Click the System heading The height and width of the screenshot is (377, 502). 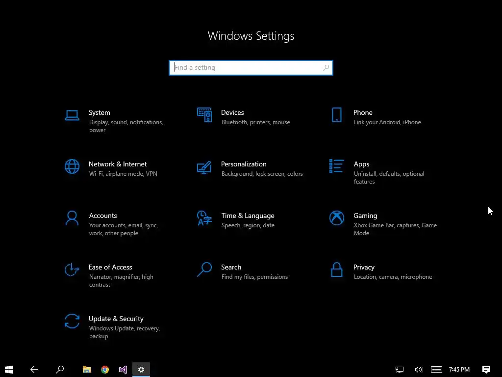(x=99, y=112)
